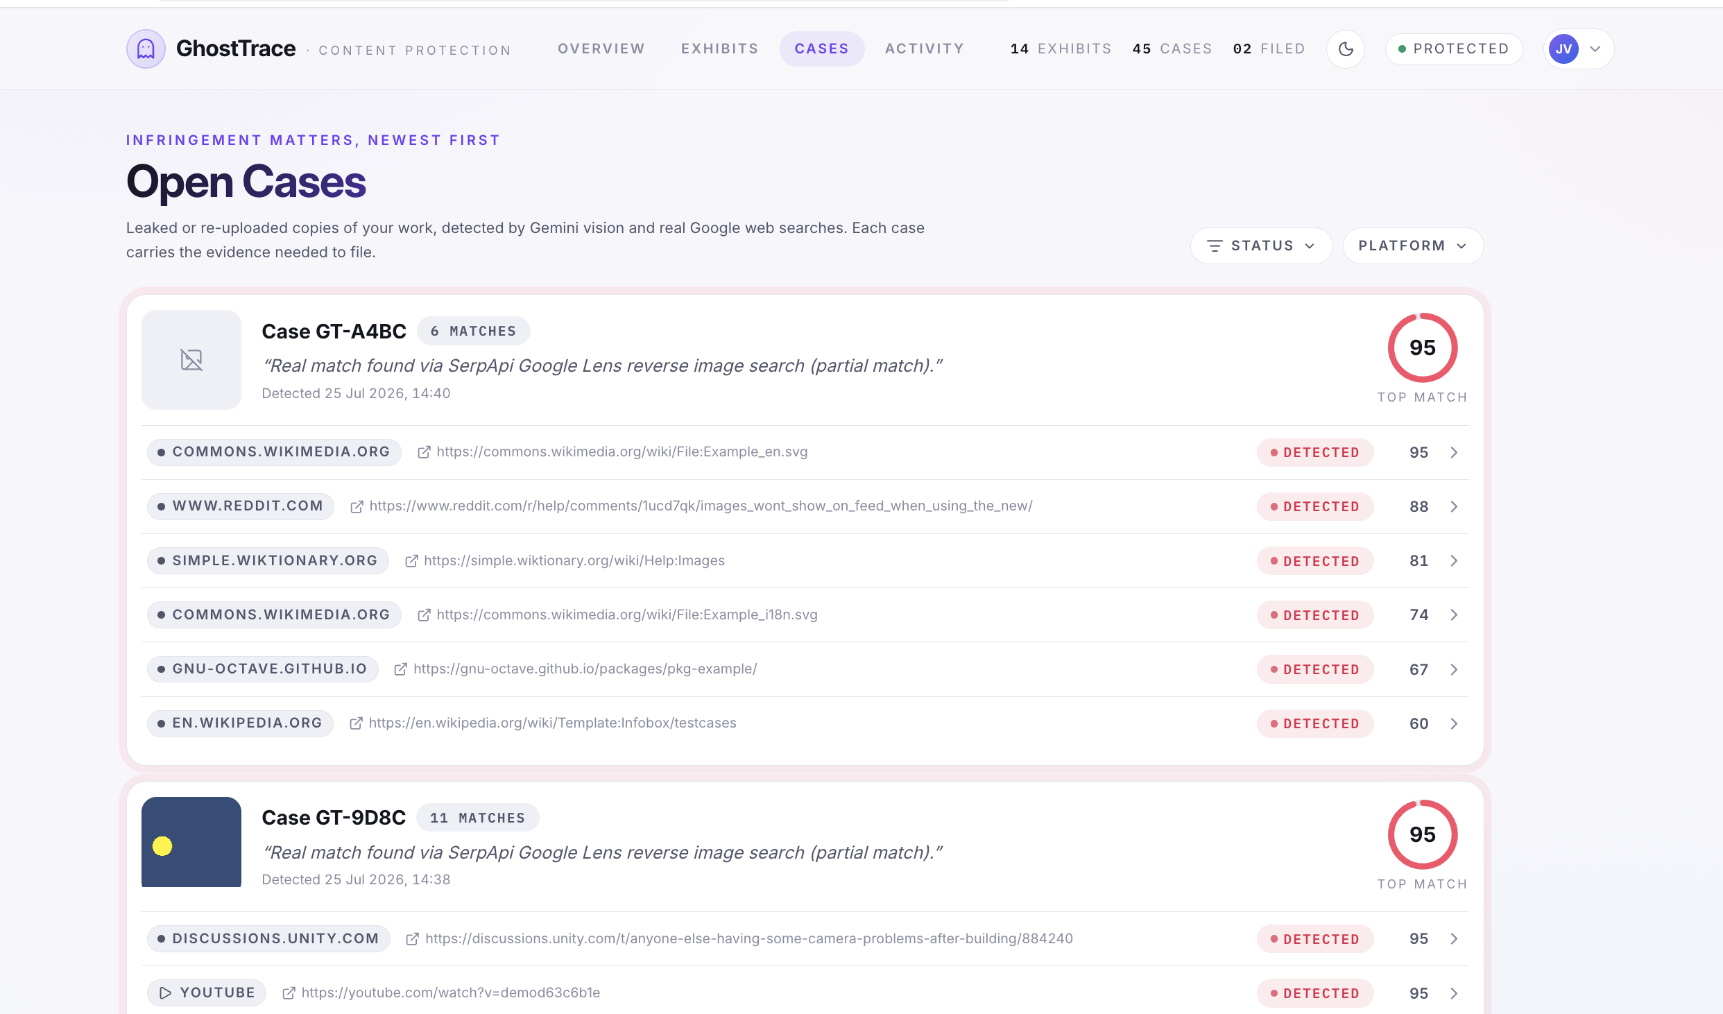Open the gnu-octave pkg-example link
This screenshot has width=1723, height=1014.
coord(585,669)
